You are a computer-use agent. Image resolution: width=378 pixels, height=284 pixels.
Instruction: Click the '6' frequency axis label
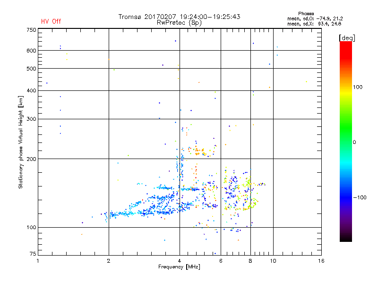pos(221,261)
